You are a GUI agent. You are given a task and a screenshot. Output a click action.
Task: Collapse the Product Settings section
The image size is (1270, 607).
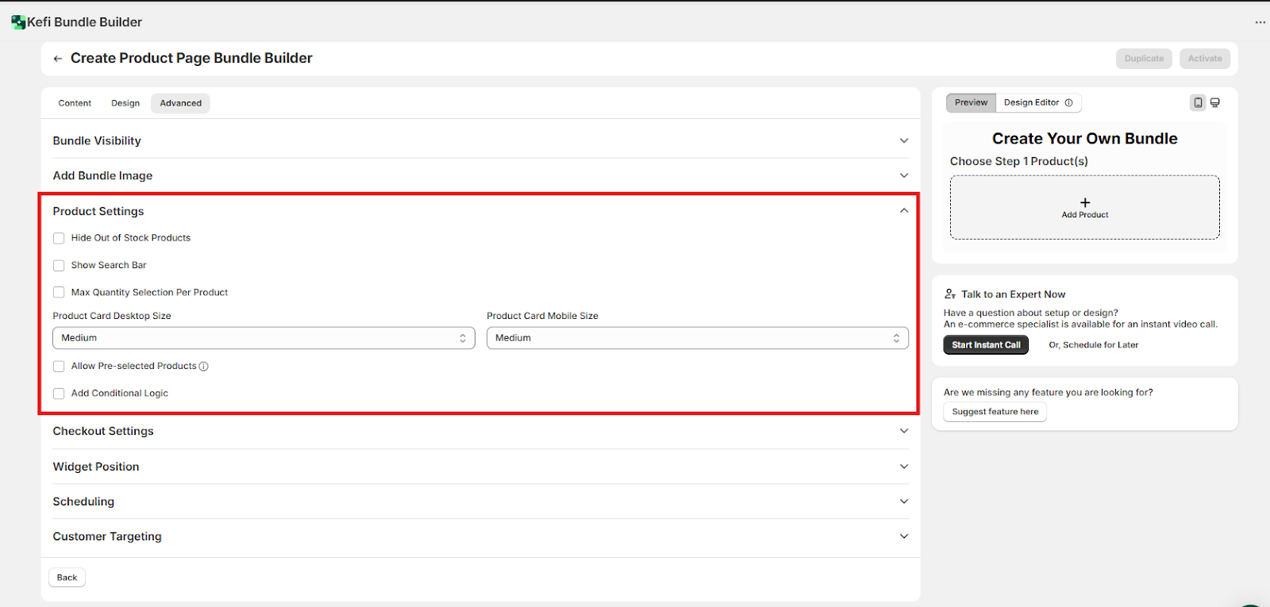903,211
